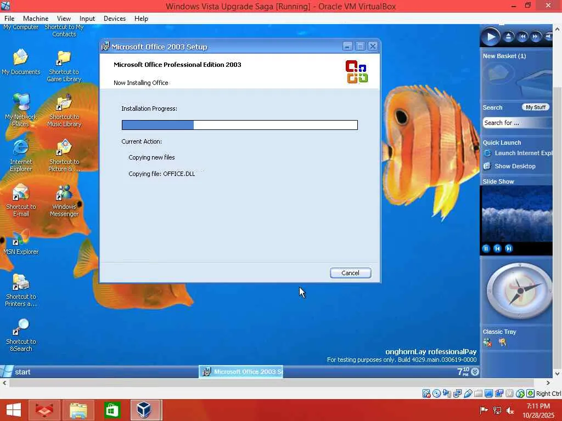The height and width of the screenshot is (421, 562).
Task: Click the VirtualBox audio status icon
Action: pos(447,394)
